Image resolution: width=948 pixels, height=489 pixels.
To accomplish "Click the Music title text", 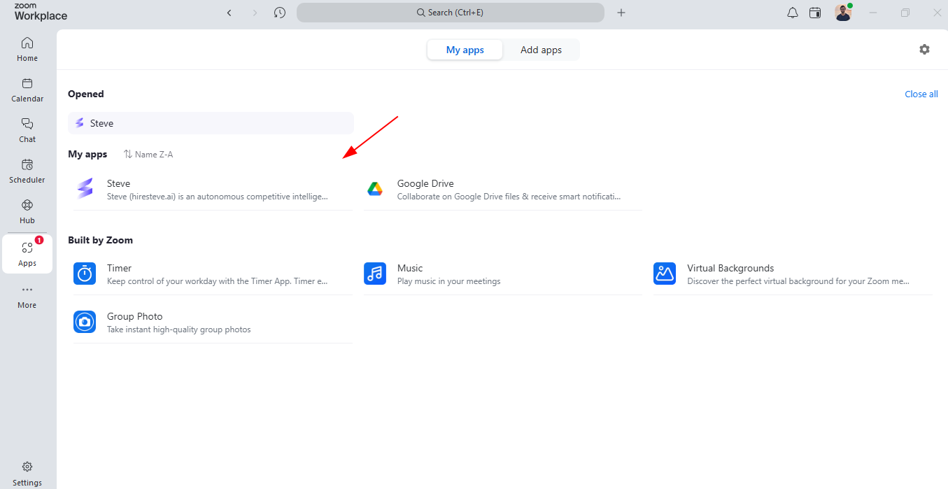I will (410, 269).
